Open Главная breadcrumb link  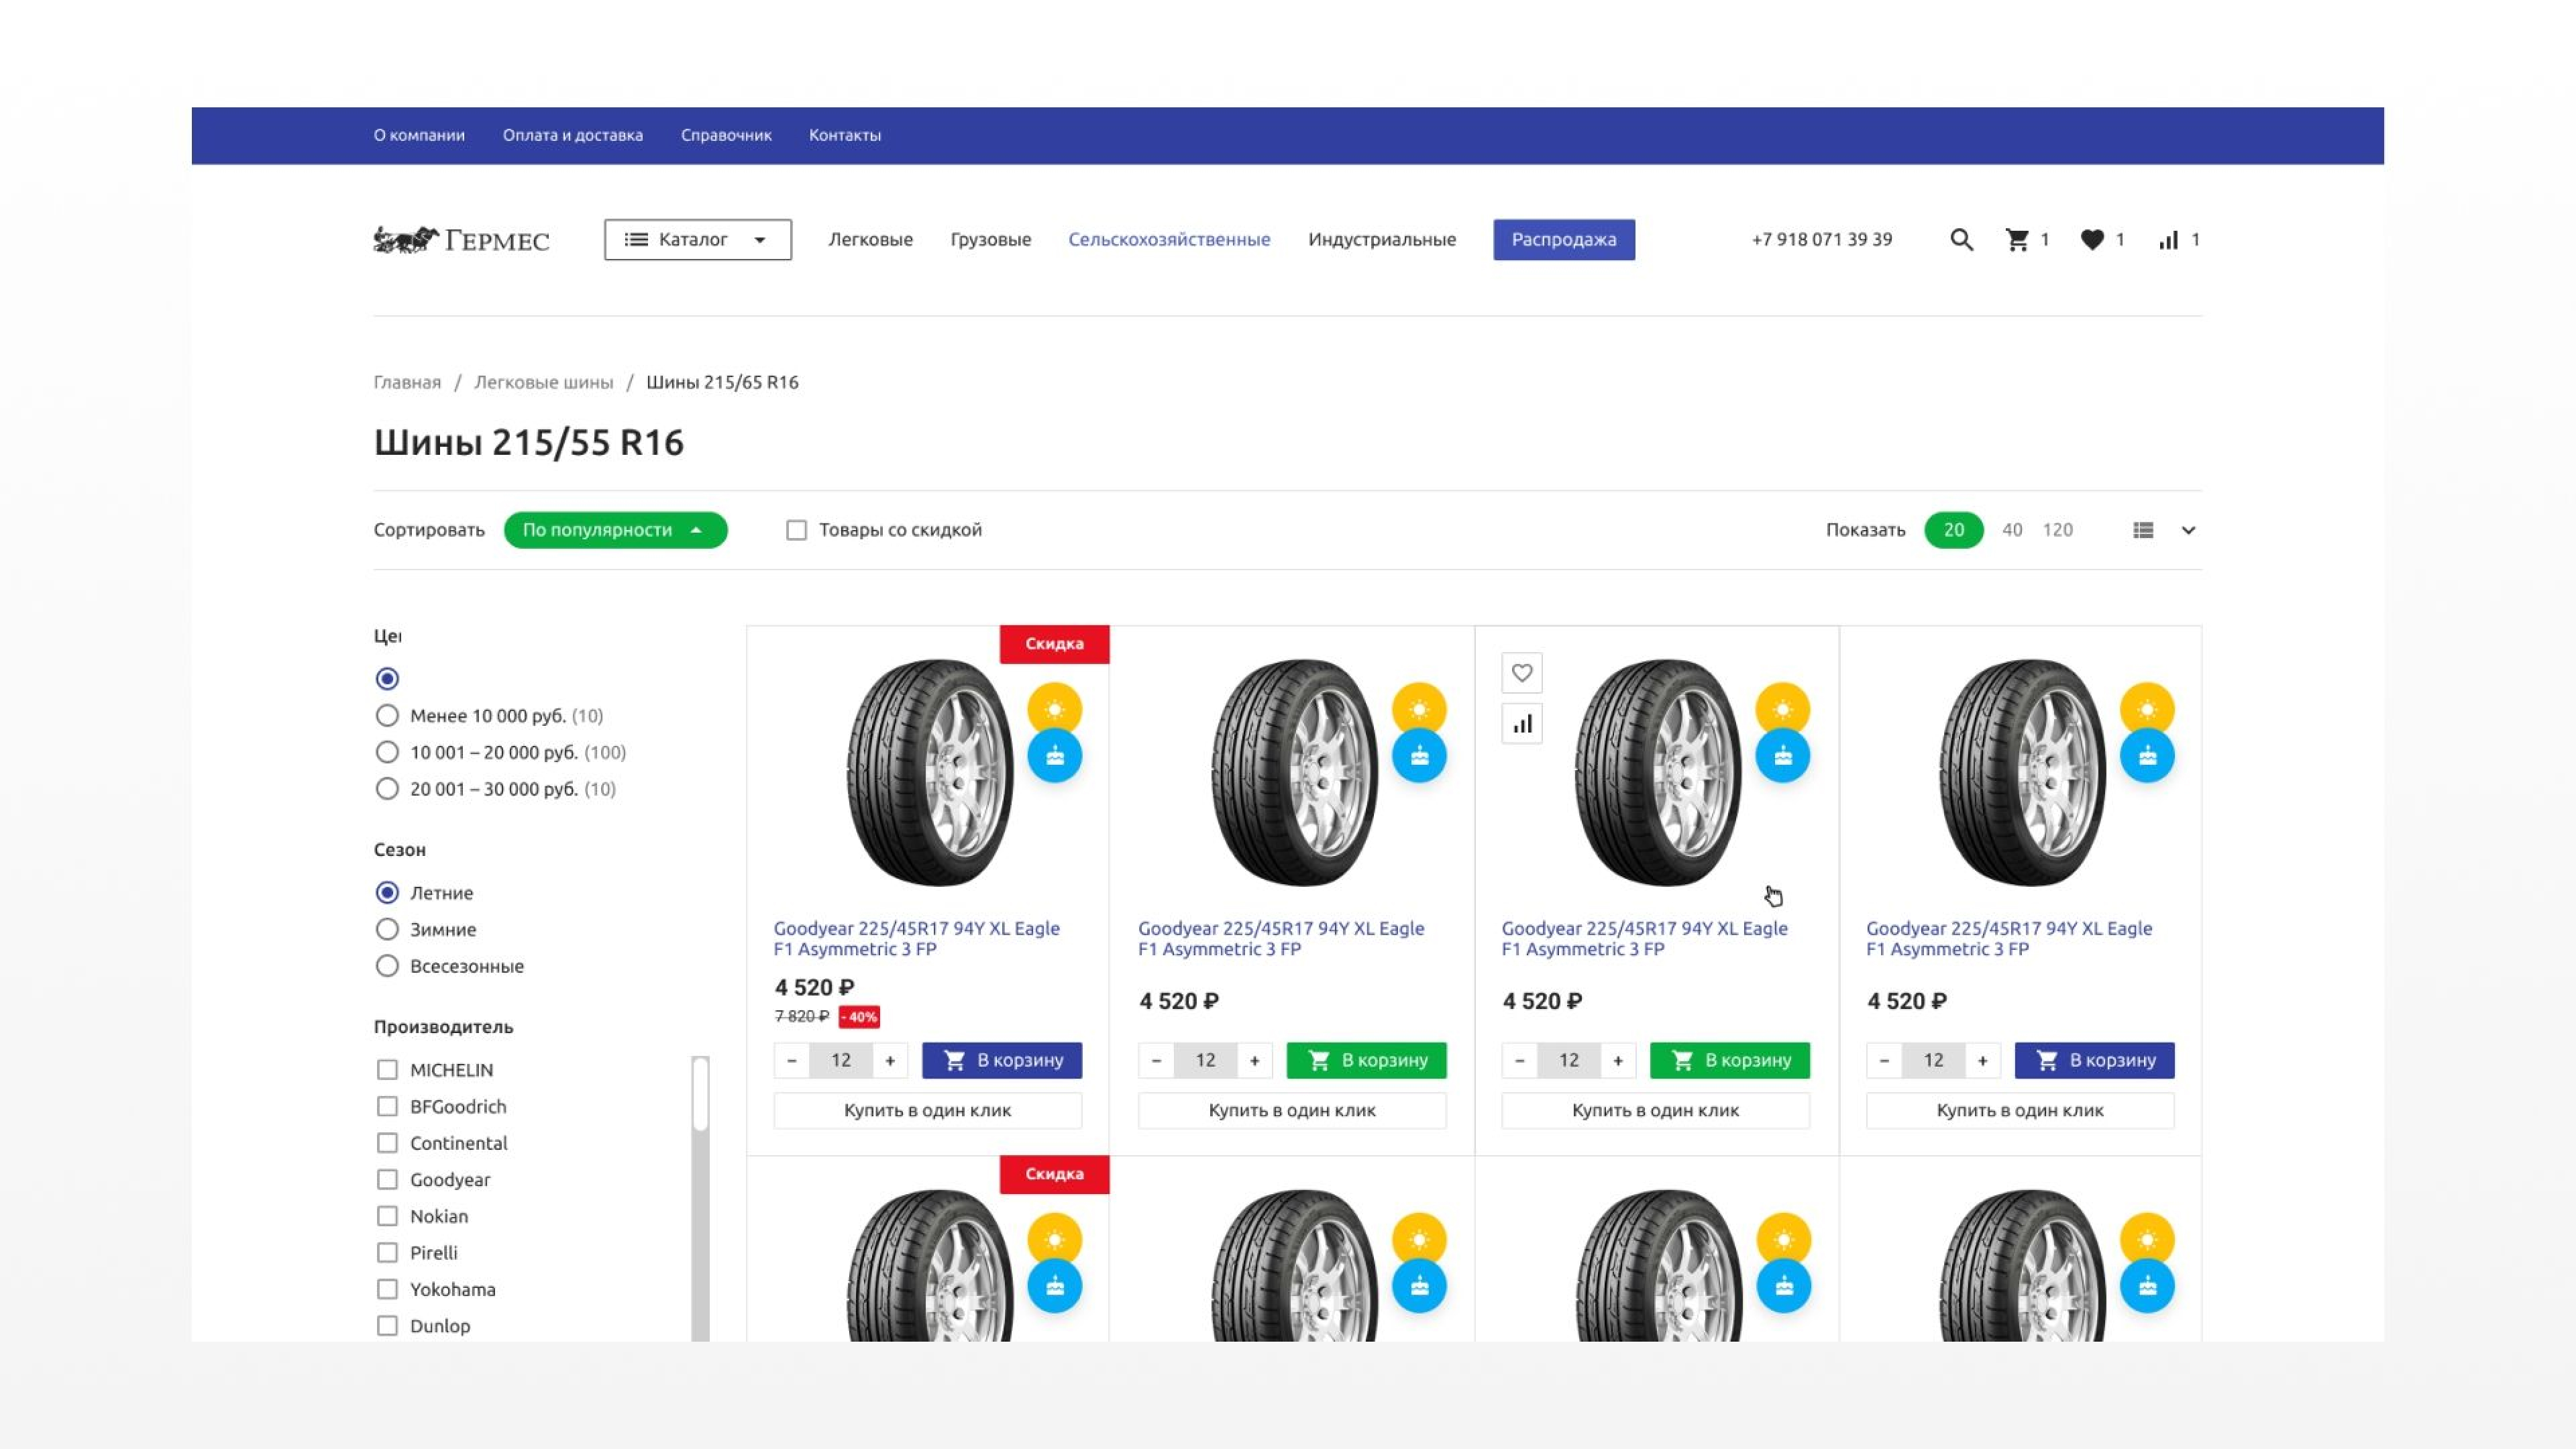407,382
